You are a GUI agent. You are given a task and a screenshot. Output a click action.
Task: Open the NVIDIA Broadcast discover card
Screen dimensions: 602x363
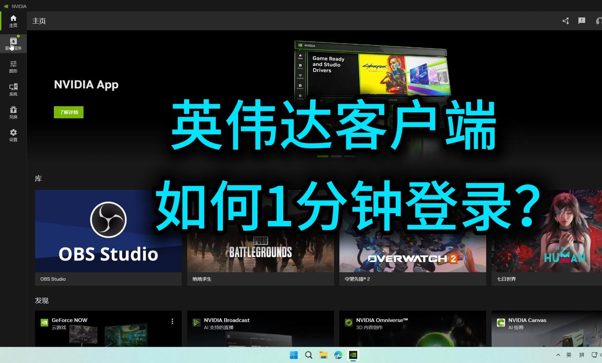click(261, 329)
